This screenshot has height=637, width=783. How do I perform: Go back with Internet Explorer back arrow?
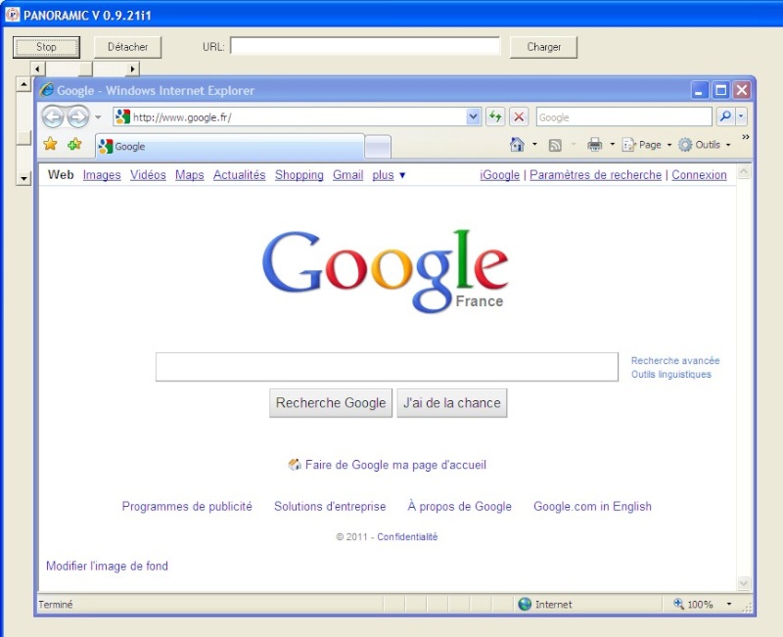[53, 117]
